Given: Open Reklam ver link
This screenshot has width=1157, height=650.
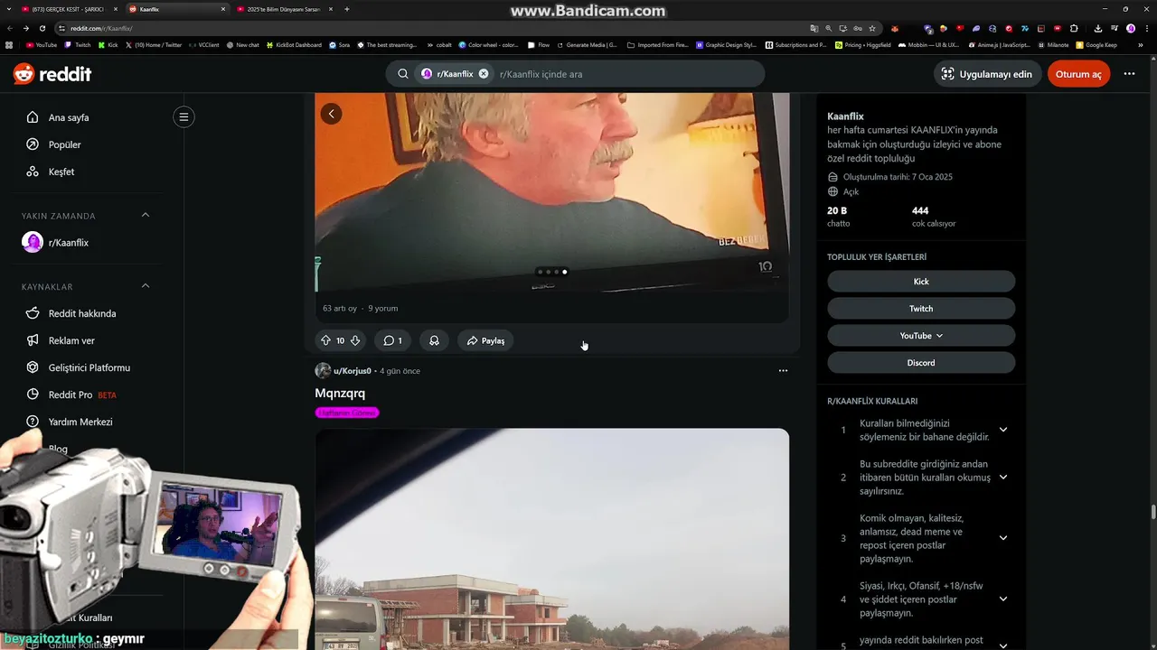Looking at the screenshot, I should (71, 340).
